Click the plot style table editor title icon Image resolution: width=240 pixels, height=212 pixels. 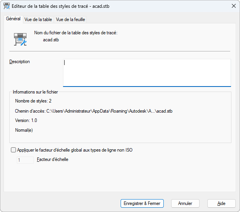click(x=7, y=6)
